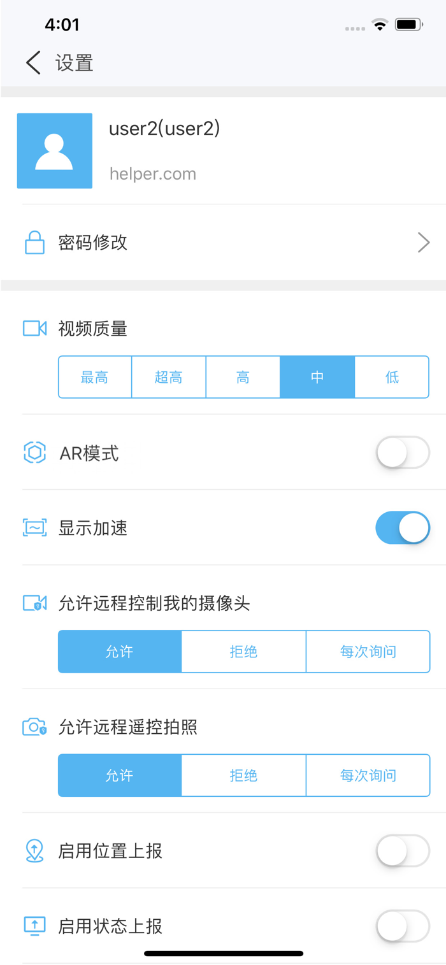This screenshot has height=965, width=446.
Task: Tap the lock icon beside 密码修改
Action: (x=34, y=243)
